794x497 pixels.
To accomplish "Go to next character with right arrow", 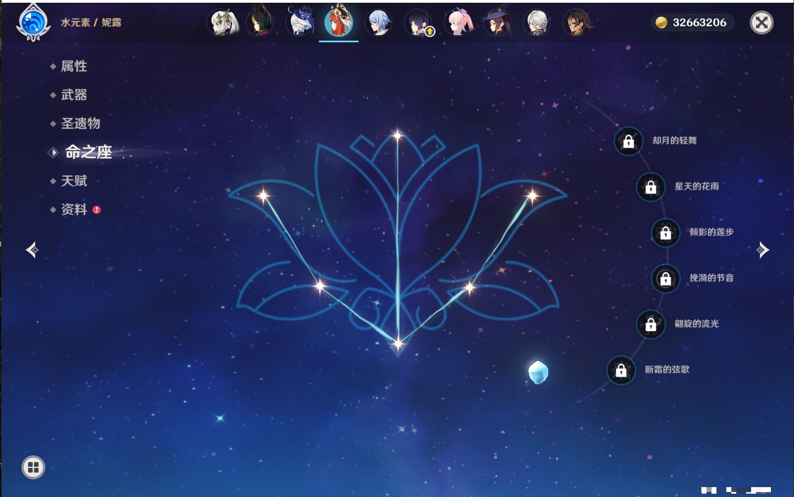I will [763, 250].
